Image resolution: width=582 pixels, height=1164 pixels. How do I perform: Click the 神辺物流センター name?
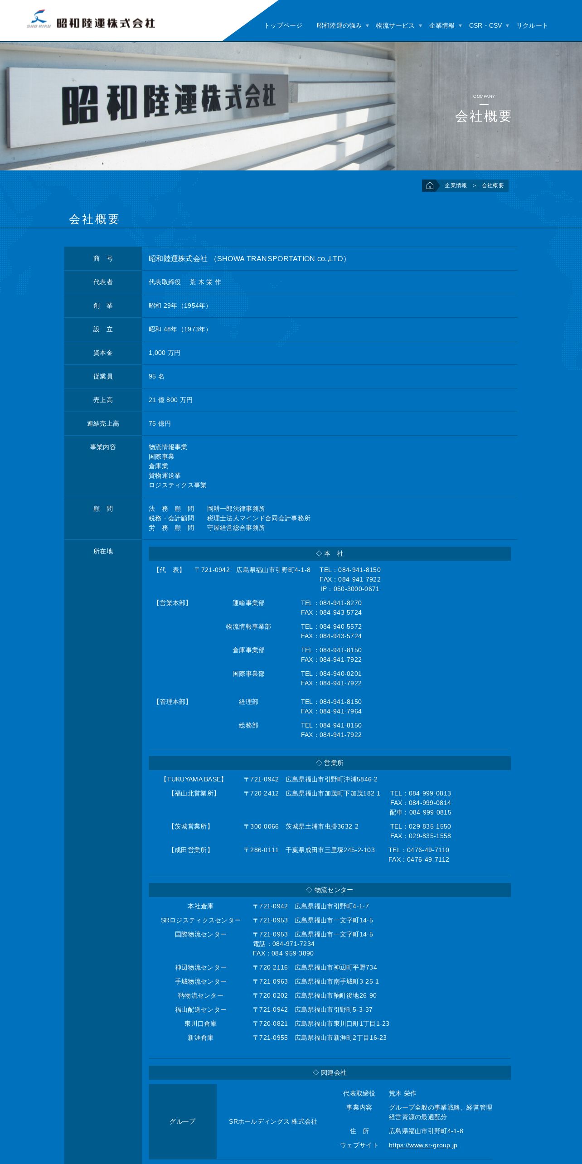click(x=201, y=967)
